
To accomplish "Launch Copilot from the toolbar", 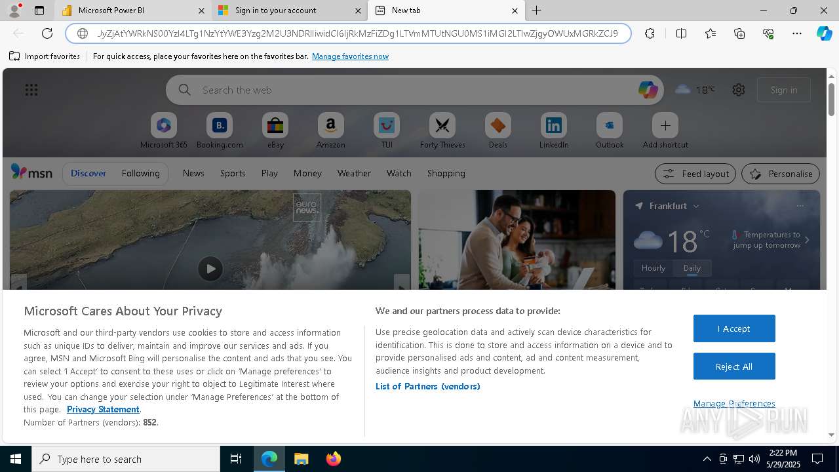I will pyautogui.click(x=824, y=33).
